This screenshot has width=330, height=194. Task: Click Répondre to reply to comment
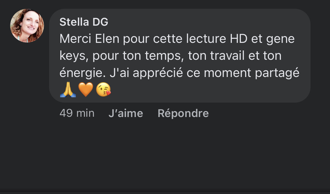[183, 113]
